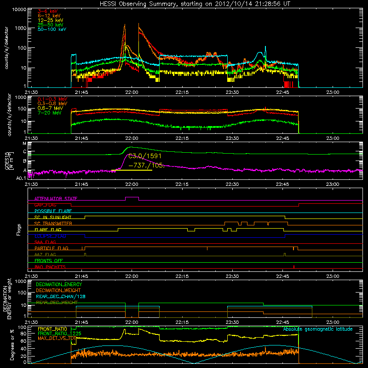368x368 pixels.
Task: Select the FRONT_RATIO_1225 legend label
Action: tap(59, 334)
